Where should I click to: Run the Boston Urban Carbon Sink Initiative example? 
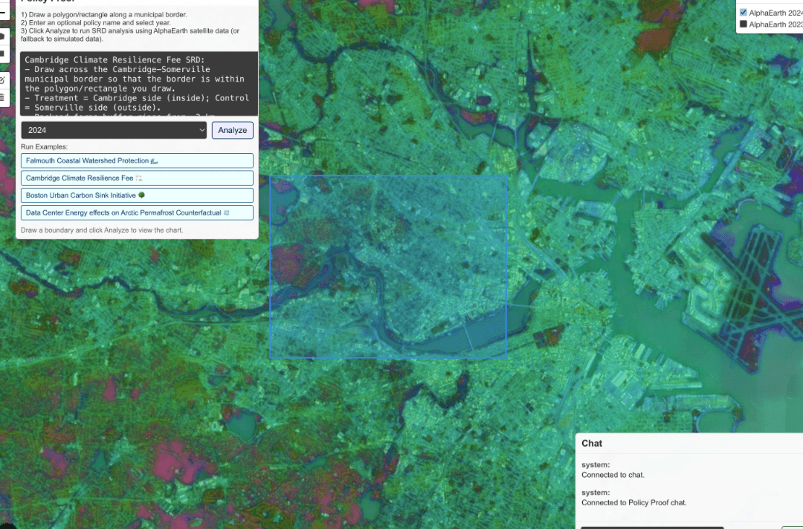137,195
